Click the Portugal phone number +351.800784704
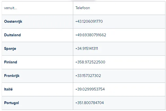Image resolution: width=166 pixels, height=111 pixels. (x=89, y=103)
